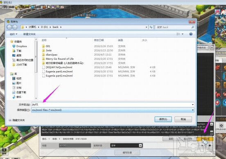Select the Eugenia part1.ms2mml file
This screenshot has width=226, height=159.
(x=59, y=72)
